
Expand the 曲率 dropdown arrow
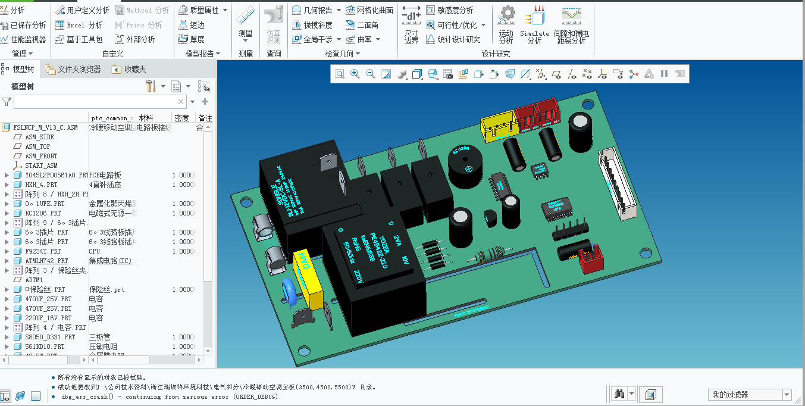point(378,39)
